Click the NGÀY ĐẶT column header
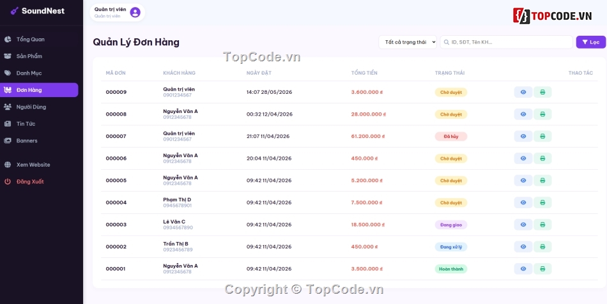Screen dimensions: 607x304 (x=259, y=73)
